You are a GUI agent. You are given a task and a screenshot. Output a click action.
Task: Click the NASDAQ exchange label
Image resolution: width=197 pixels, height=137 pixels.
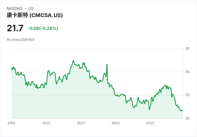(x=14, y=9)
